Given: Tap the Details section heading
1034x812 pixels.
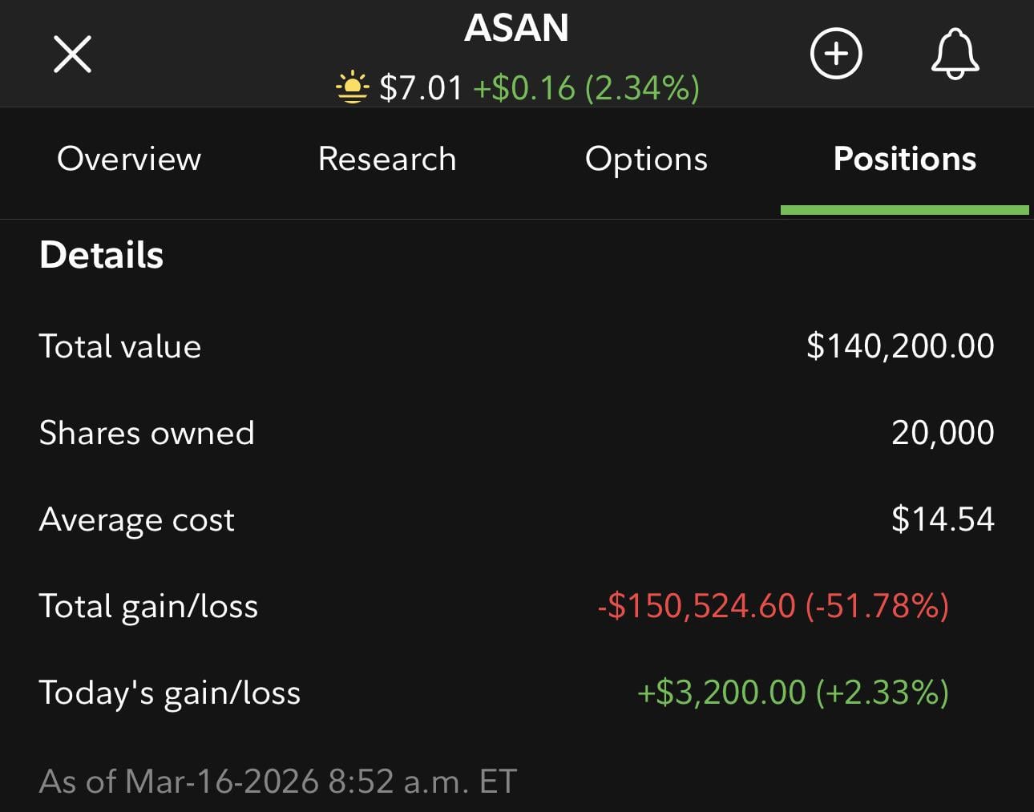Looking at the screenshot, I should point(102,255).
